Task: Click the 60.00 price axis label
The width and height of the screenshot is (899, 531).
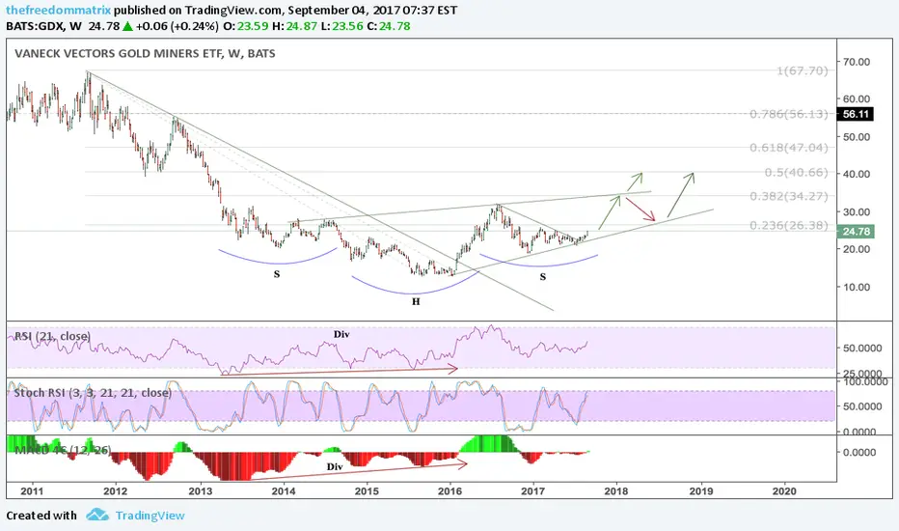Action: (856, 98)
